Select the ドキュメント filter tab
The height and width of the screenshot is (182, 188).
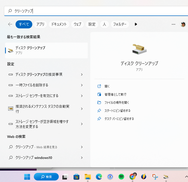59,24
